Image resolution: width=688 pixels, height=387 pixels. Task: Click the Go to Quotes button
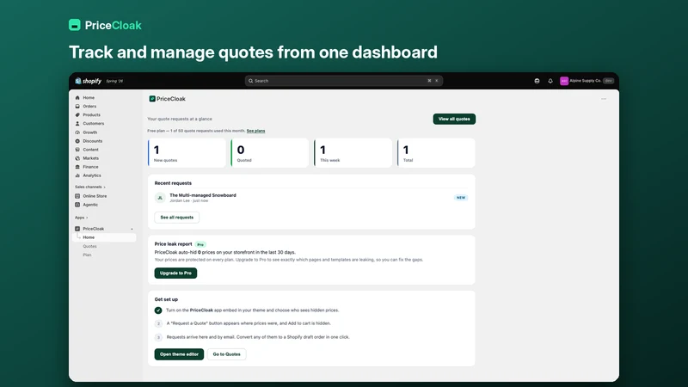(226, 354)
